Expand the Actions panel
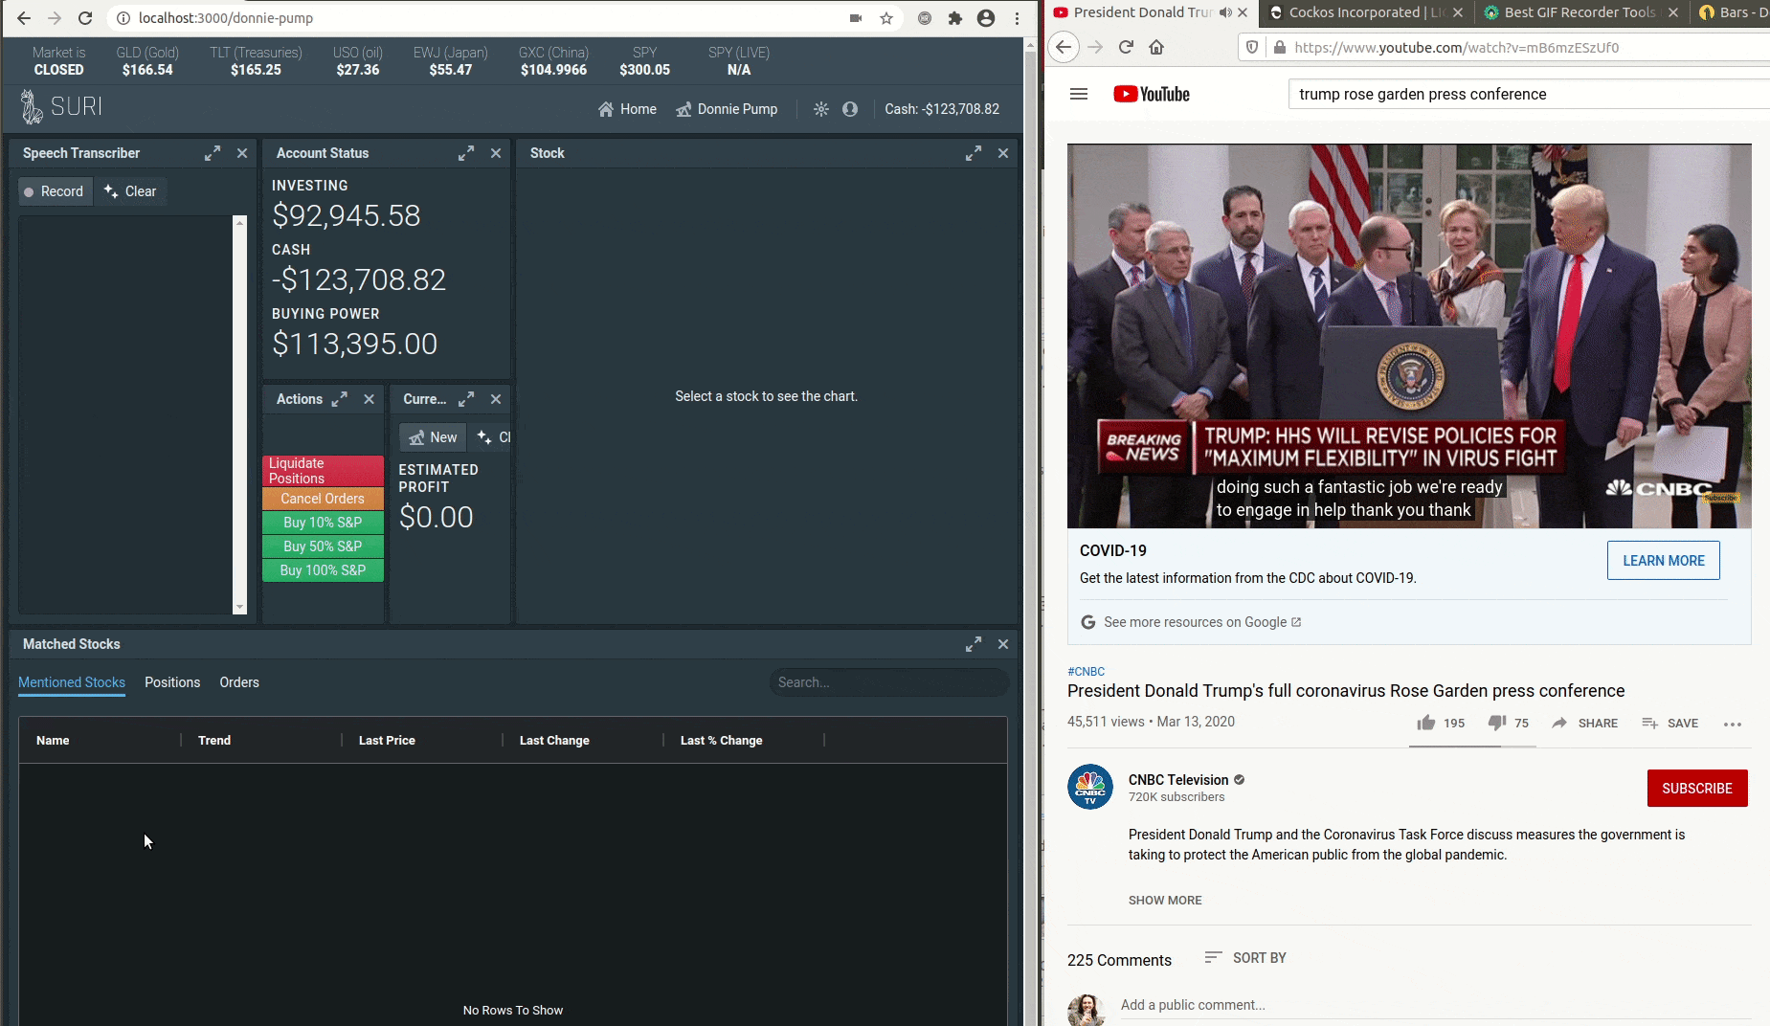The width and height of the screenshot is (1770, 1026). (x=339, y=399)
